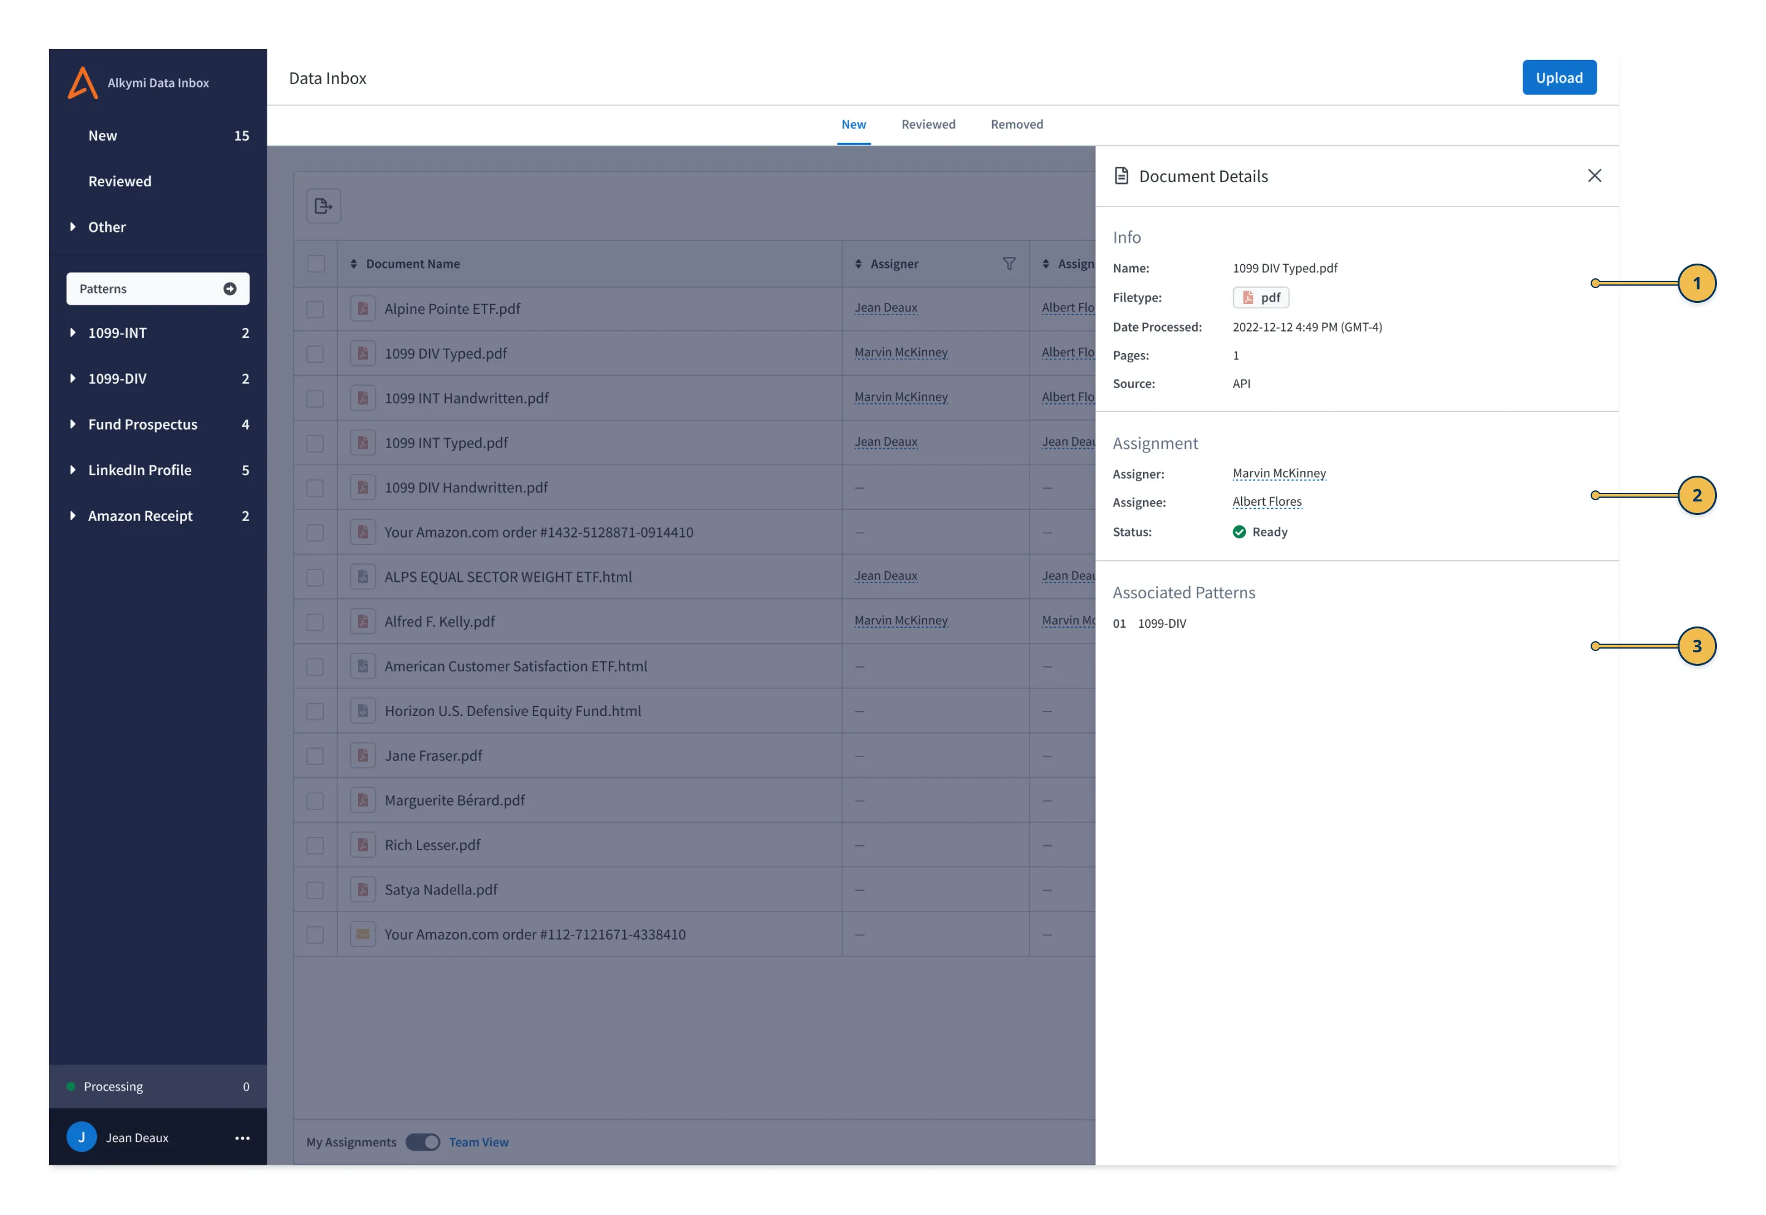1766x1215 pixels.
Task: Expand the Fund Prospectus pattern group
Action: point(72,424)
